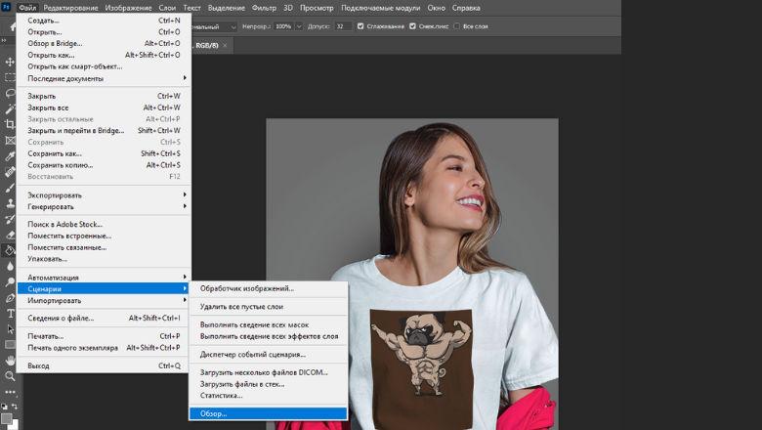Select the Move tool in toolbar

pos(10,62)
